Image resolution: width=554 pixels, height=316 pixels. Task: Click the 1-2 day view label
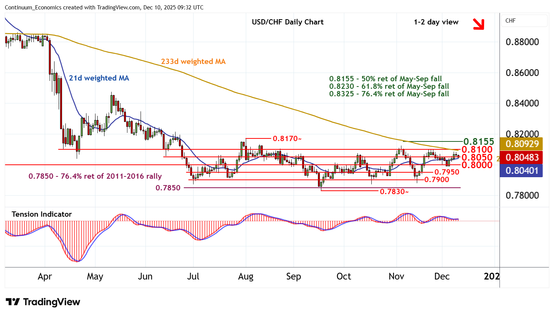tap(436, 22)
